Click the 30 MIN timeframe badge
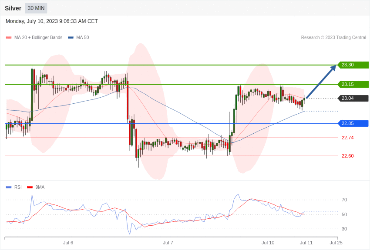The image size is (370, 250). tap(36, 8)
